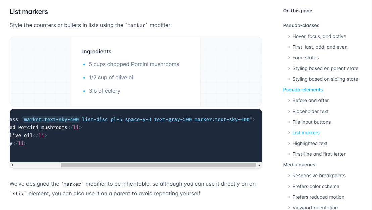Click the chevron beside 'Form states'
This screenshot has height=210, width=372.
click(289, 57)
